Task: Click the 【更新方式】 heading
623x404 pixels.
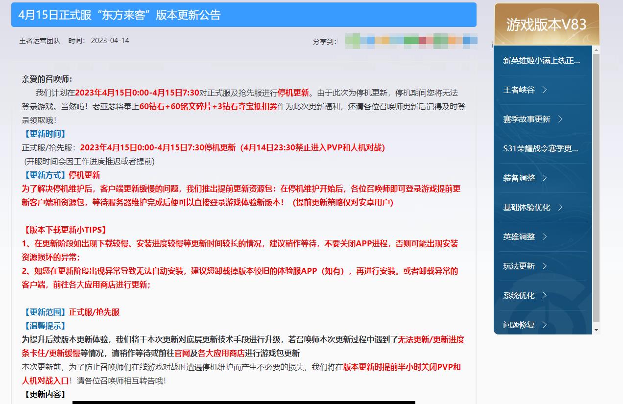Action: pyautogui.click(x=45, y=175)
